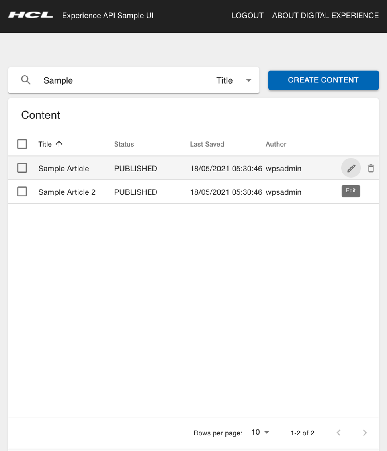Click the Title sort arrow icon

tap(59, 144)
